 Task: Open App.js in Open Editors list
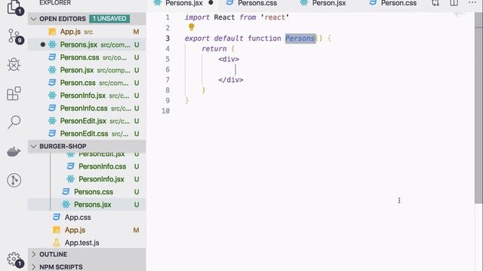click(x=87, y=32)
